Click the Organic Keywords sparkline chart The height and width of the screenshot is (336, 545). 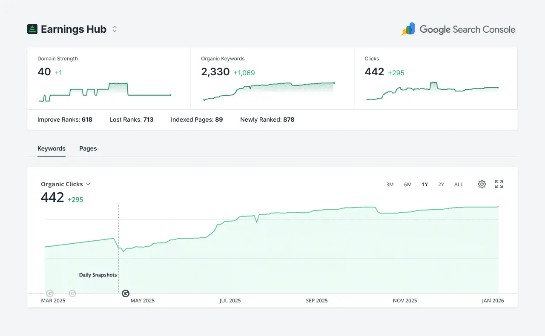(x=269, y=91)
